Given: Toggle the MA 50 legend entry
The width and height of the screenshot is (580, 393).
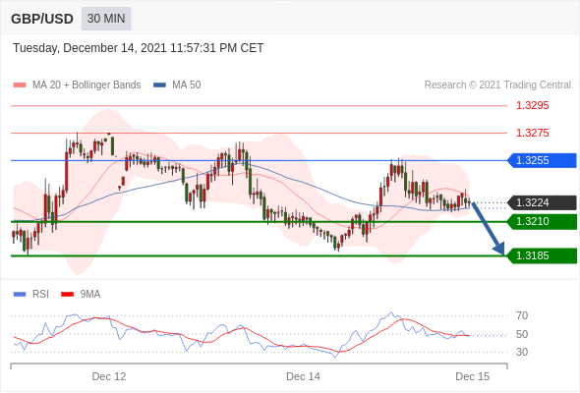Looking at the screenshot, I should coord(177,85).
